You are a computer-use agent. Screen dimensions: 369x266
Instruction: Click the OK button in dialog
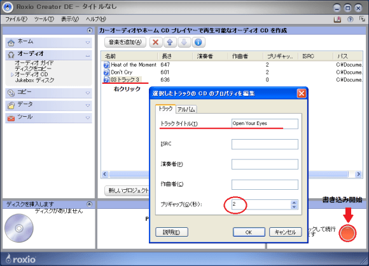(x=249, y=232)
